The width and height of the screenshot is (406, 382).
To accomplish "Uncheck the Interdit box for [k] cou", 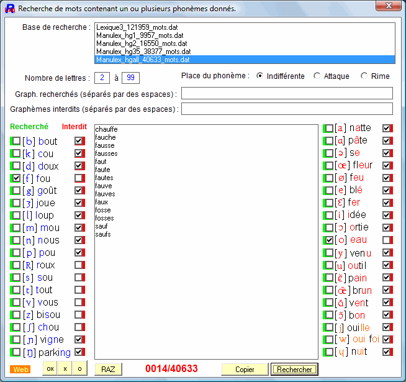I will (78, 153).
